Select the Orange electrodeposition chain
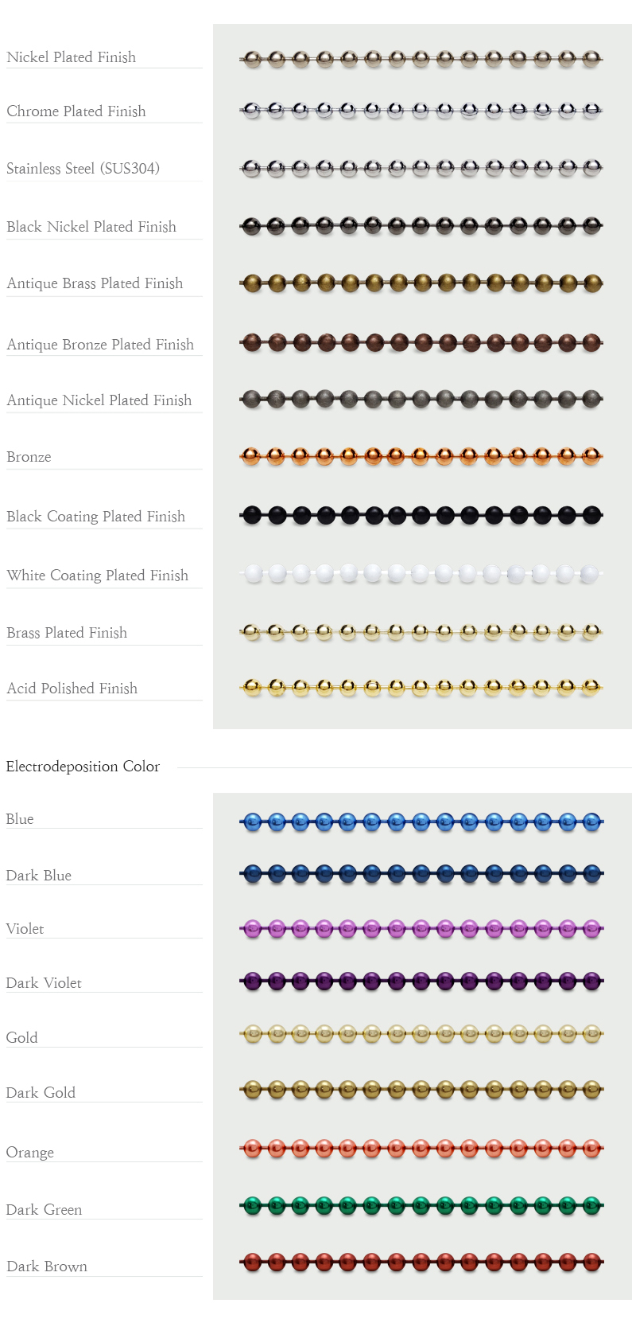This screenshot has width=632, height=1323. 421,1148
